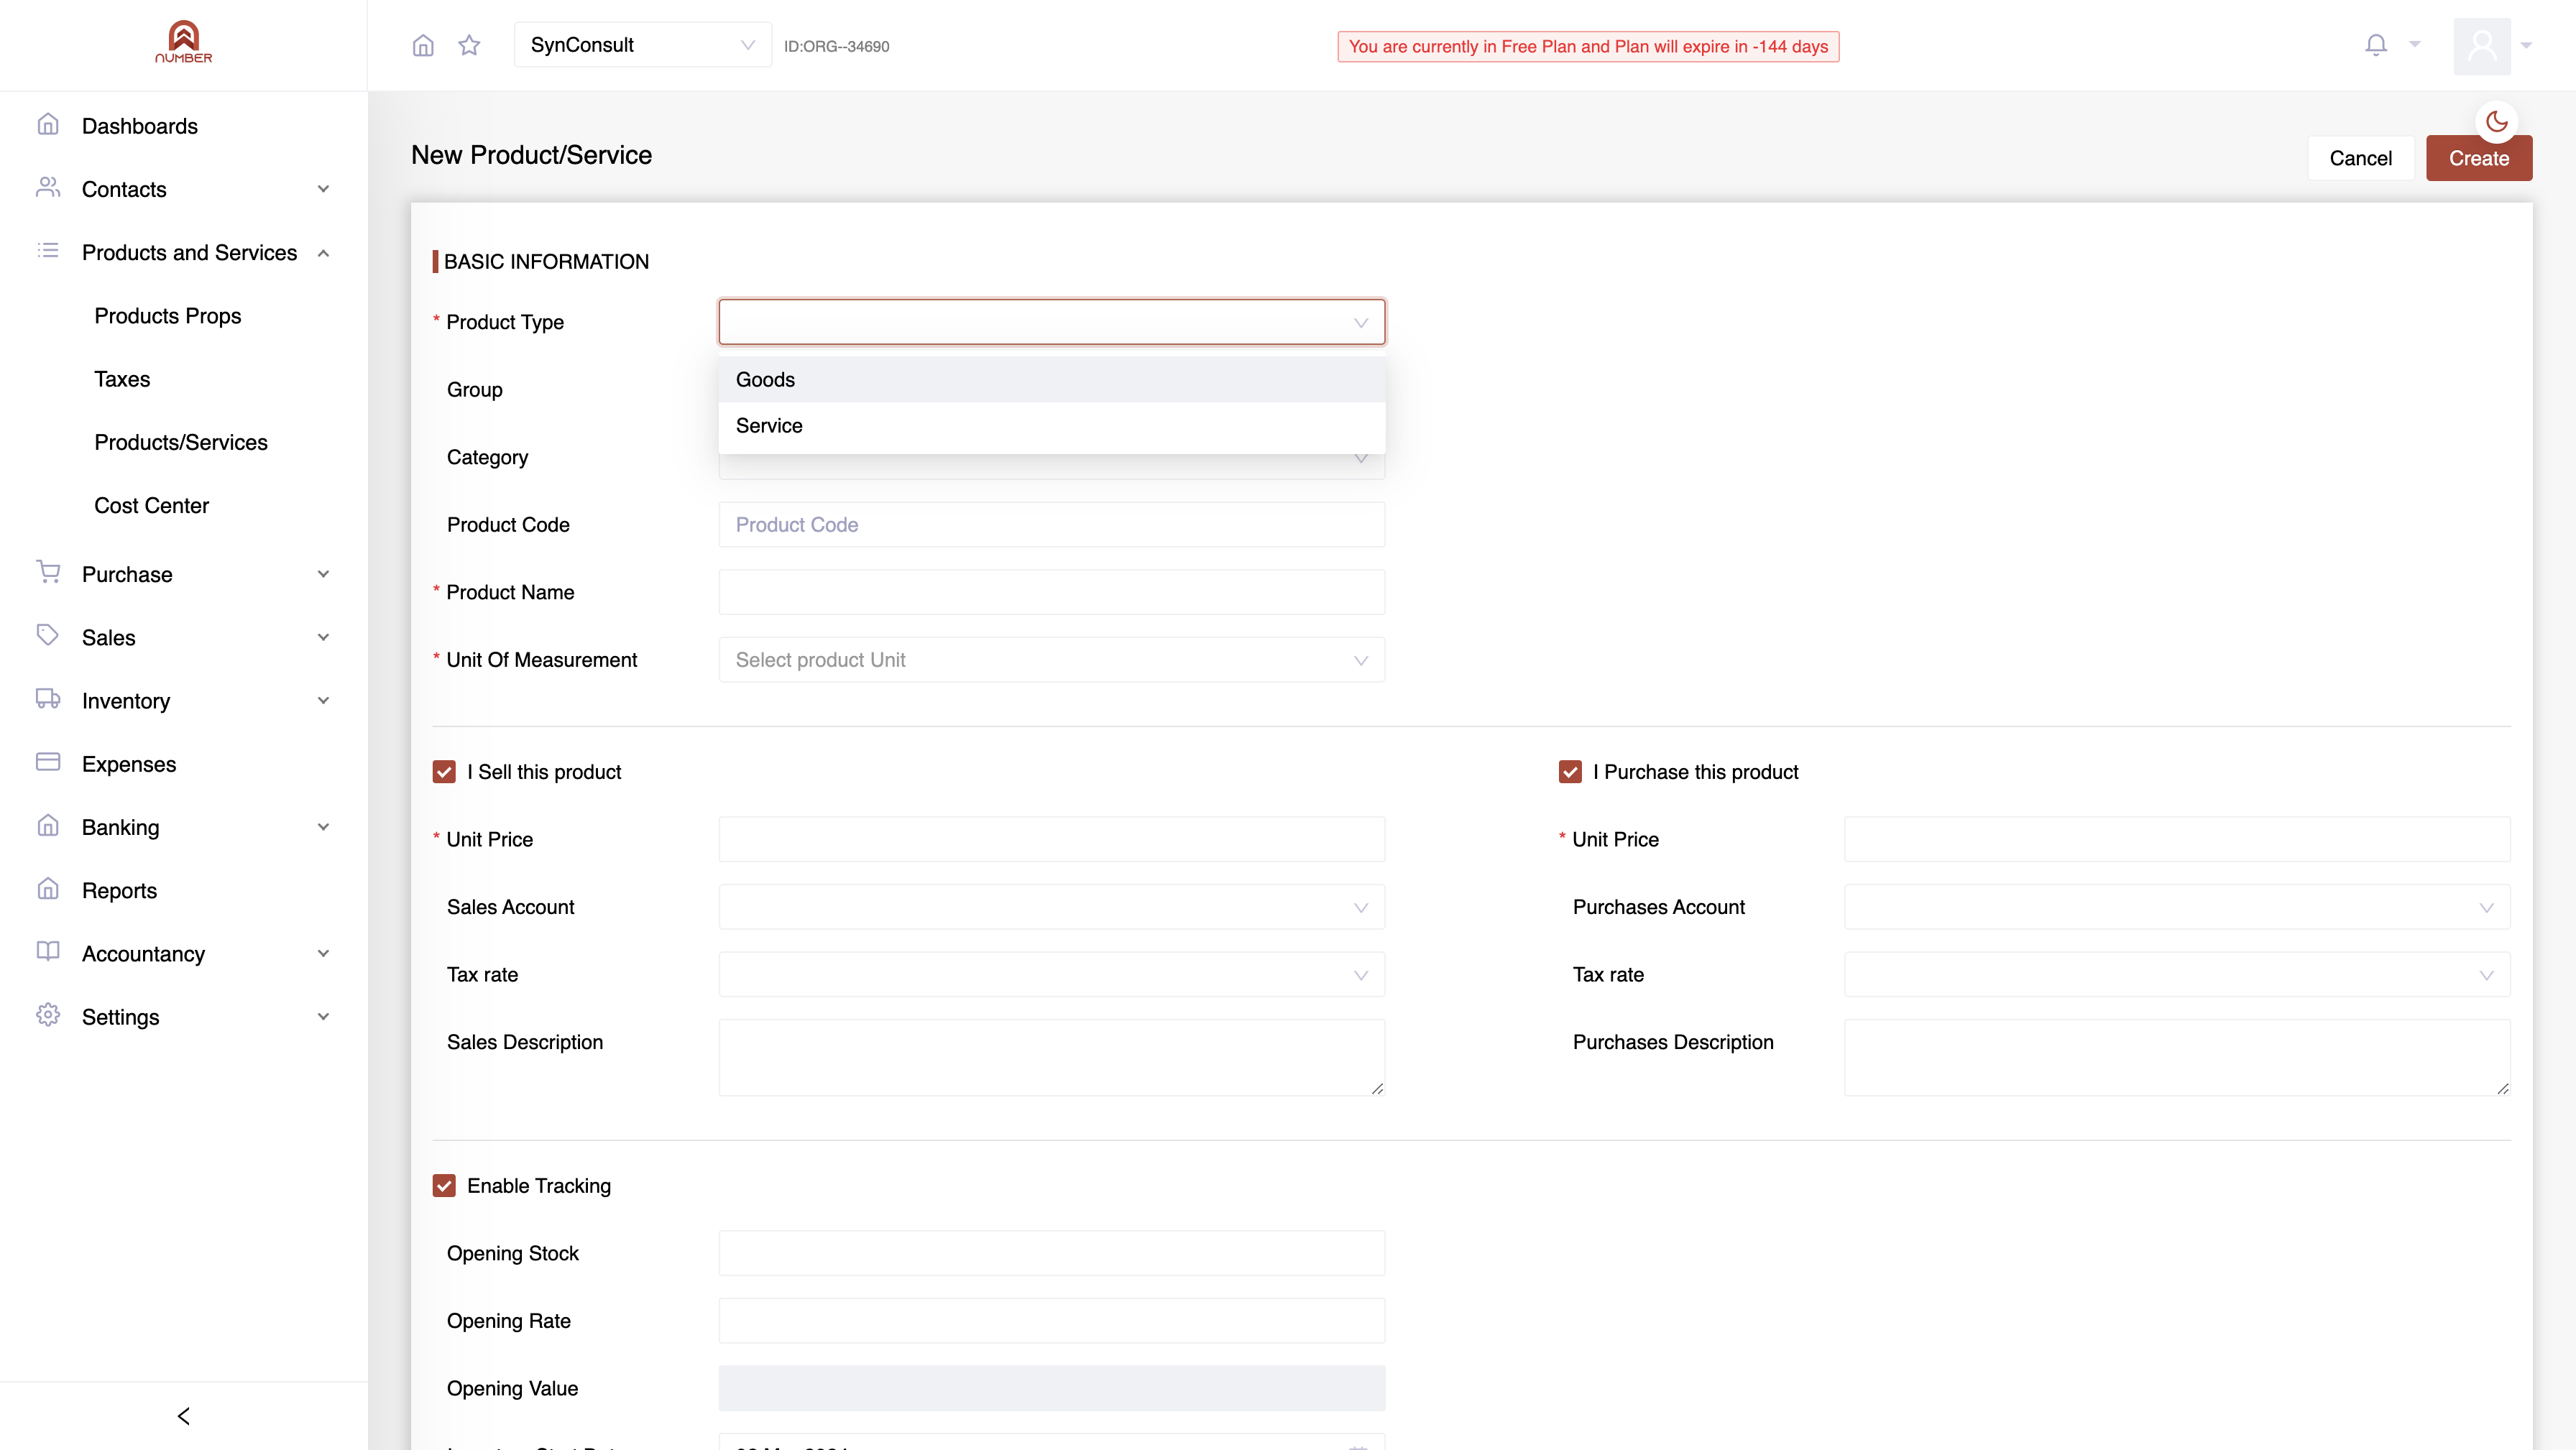
Task: Click the Inventory truck icon
Action: click(x=48, y=699)
